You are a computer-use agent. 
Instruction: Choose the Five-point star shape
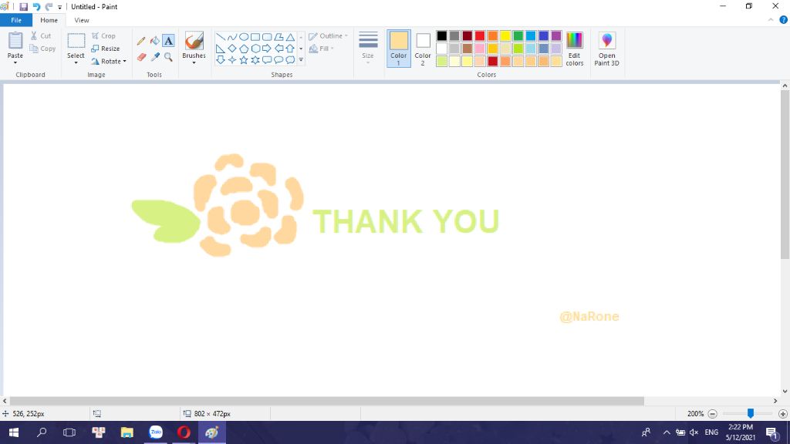click(243, 60)
